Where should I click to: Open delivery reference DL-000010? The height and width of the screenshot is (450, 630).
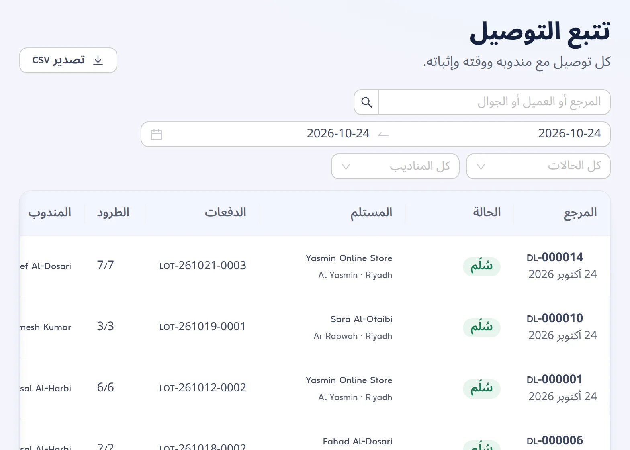(x=555, y=318)
